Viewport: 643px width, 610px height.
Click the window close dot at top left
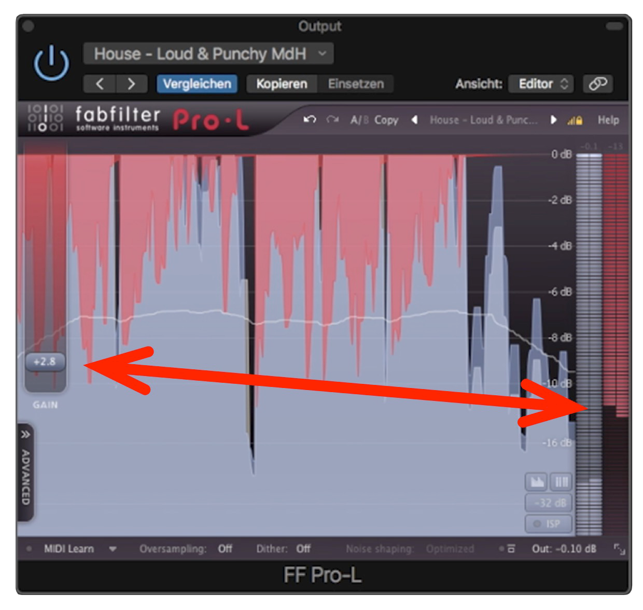(x=28, y=25)
